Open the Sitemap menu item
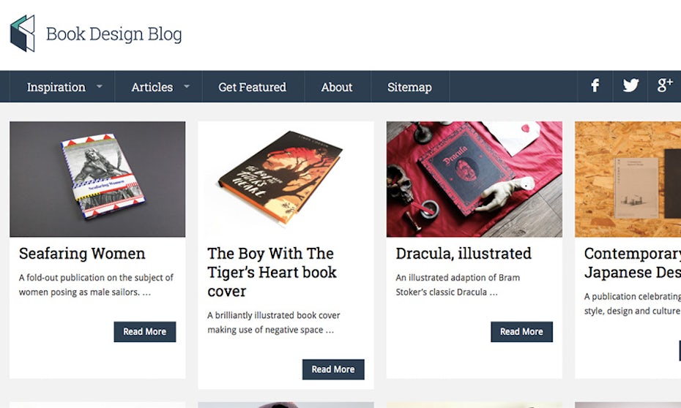This screenshot has width=681, height=408. [409, 87]
